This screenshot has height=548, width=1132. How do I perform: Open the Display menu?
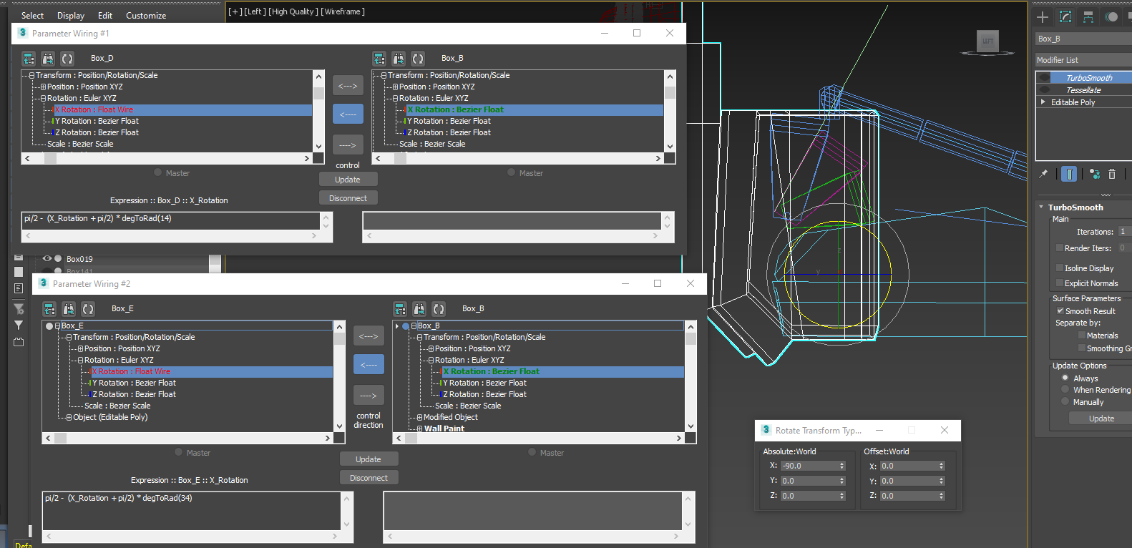click(x=71, y=16)
